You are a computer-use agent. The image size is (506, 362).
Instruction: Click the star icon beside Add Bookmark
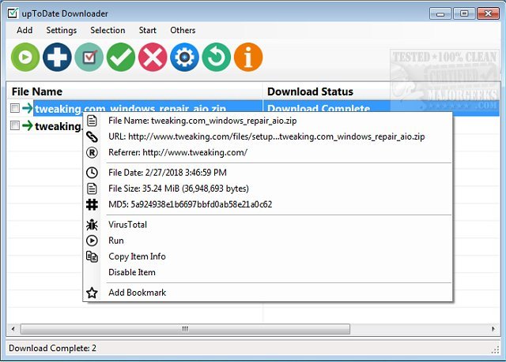[92, 293]
